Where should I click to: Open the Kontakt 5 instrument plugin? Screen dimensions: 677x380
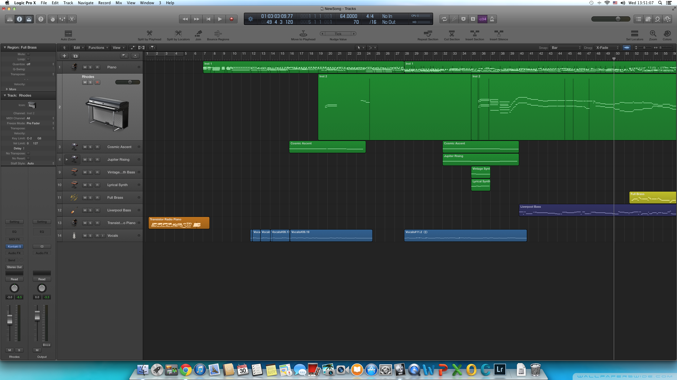[x=14, y=246]
